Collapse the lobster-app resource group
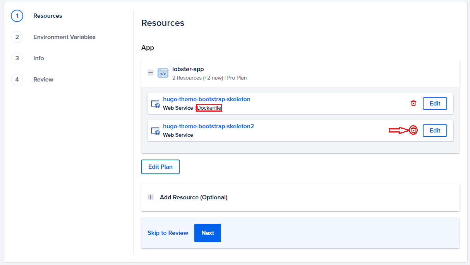 click(x=151, y=73)
